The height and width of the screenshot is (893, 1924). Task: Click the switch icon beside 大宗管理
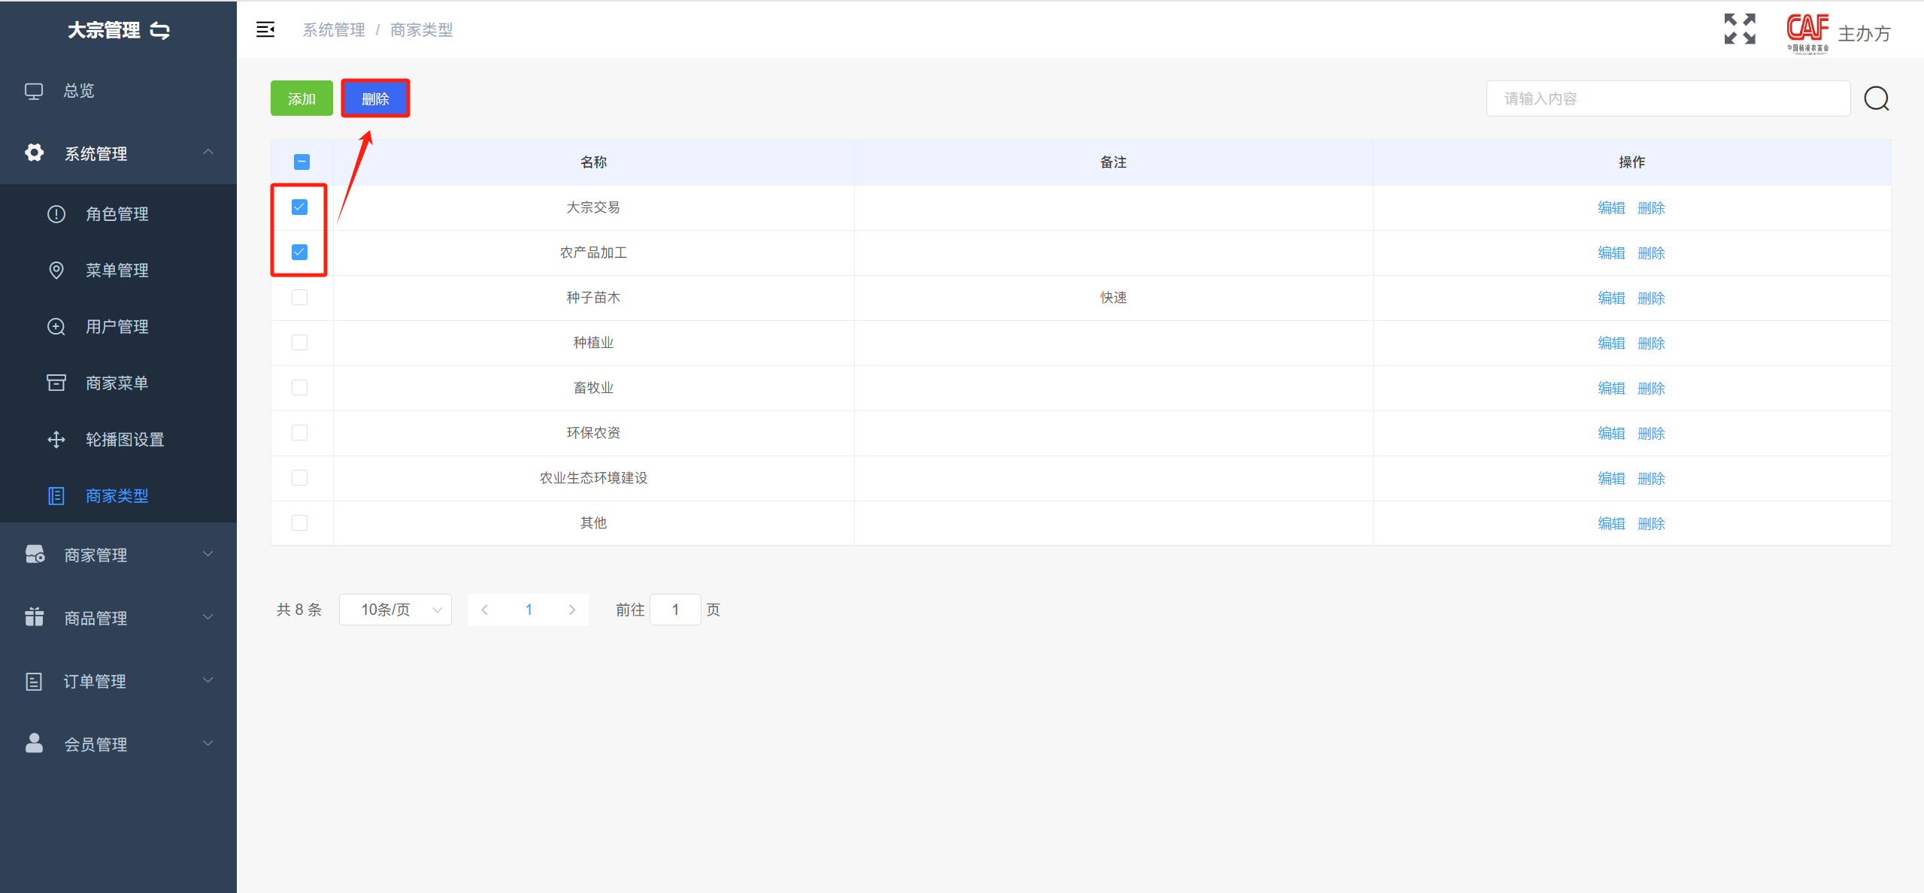click(160, 30)
